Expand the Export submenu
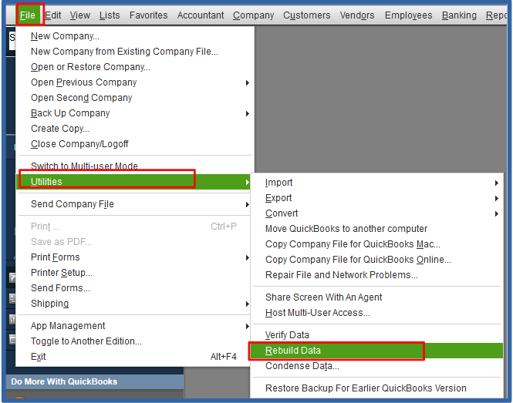This screenshot has height=403, width=513. [x=377, y=198]
